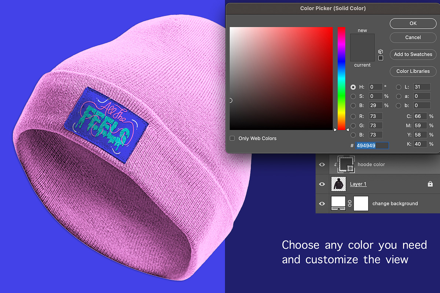Click the H degrees value field
This screenshot has height=293, width=440.
tap(375, 87)
